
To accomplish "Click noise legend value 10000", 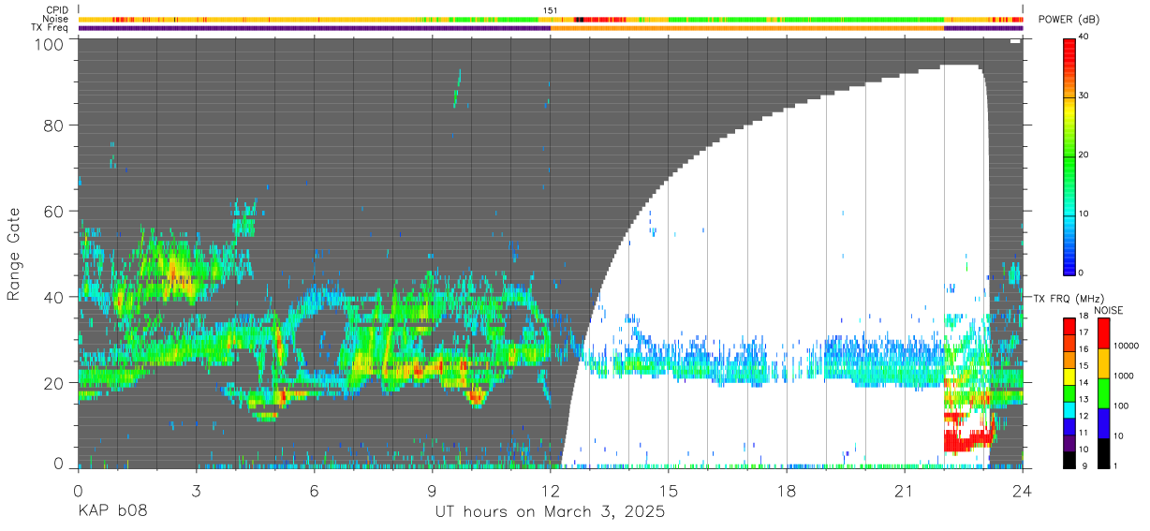I will click(x=1124, y=346).
